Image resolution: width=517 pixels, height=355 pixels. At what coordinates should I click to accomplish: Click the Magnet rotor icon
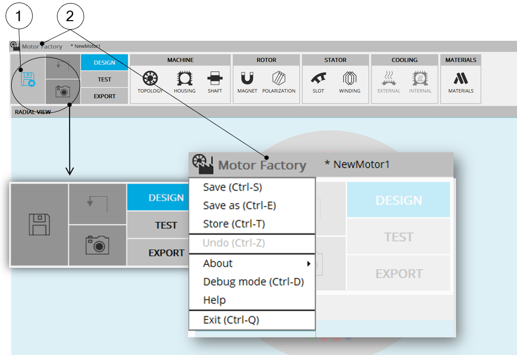point(247,79)
